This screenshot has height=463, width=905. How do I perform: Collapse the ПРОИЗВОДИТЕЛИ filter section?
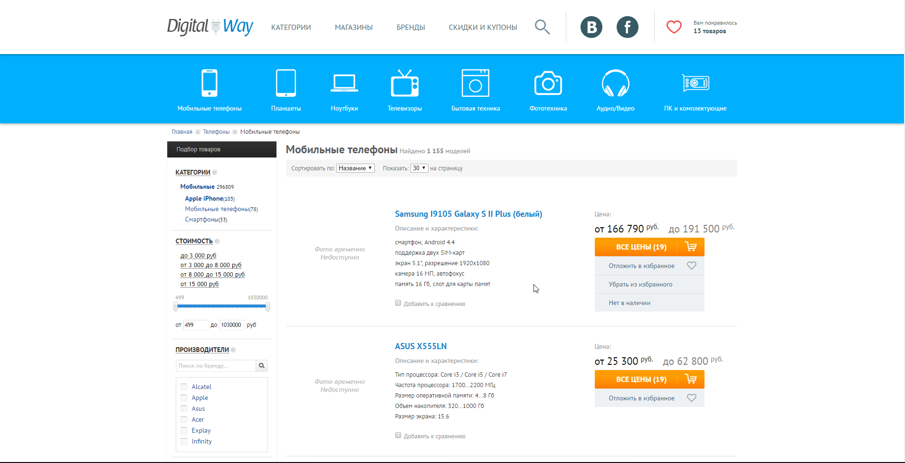(x=233, y=350)
